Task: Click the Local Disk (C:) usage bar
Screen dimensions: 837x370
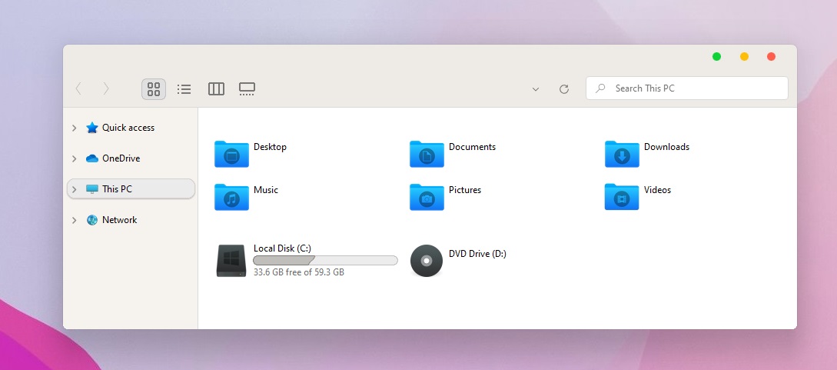Action: (x=325, y=261)
